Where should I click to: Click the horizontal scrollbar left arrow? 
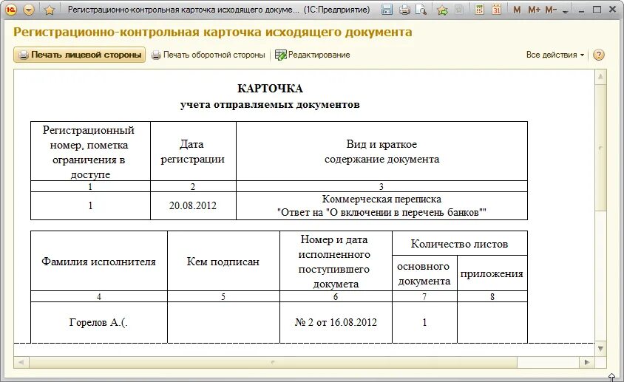click(21, 362)
